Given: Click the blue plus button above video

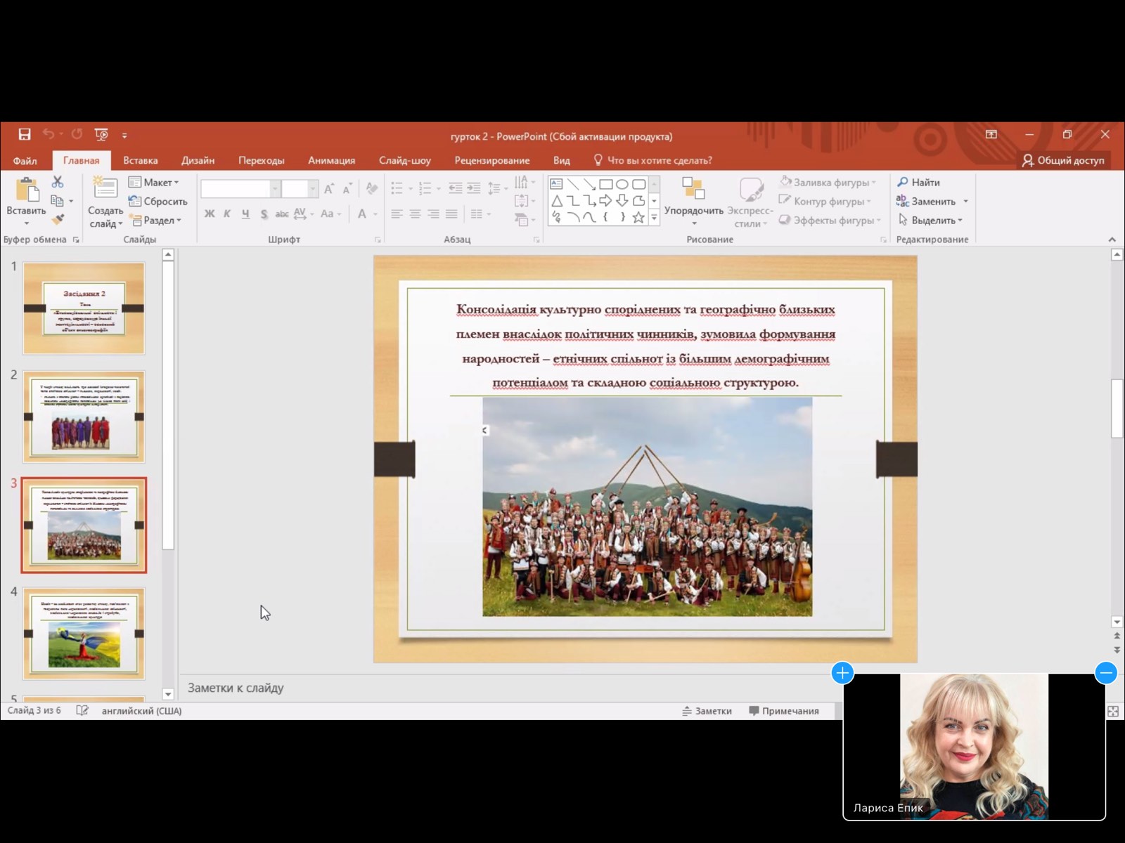Looking at the screenshot, I should click(842, 673).
